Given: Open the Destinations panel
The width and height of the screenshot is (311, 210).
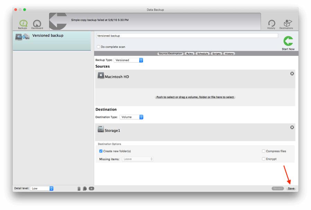Looking at the screenshot, I should (x=286, y=22).
